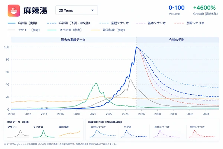Viewport: 223px width, 149px height.
Task: Toggle the 楽観シナリオ legend entry
Action: pos(114,23)
